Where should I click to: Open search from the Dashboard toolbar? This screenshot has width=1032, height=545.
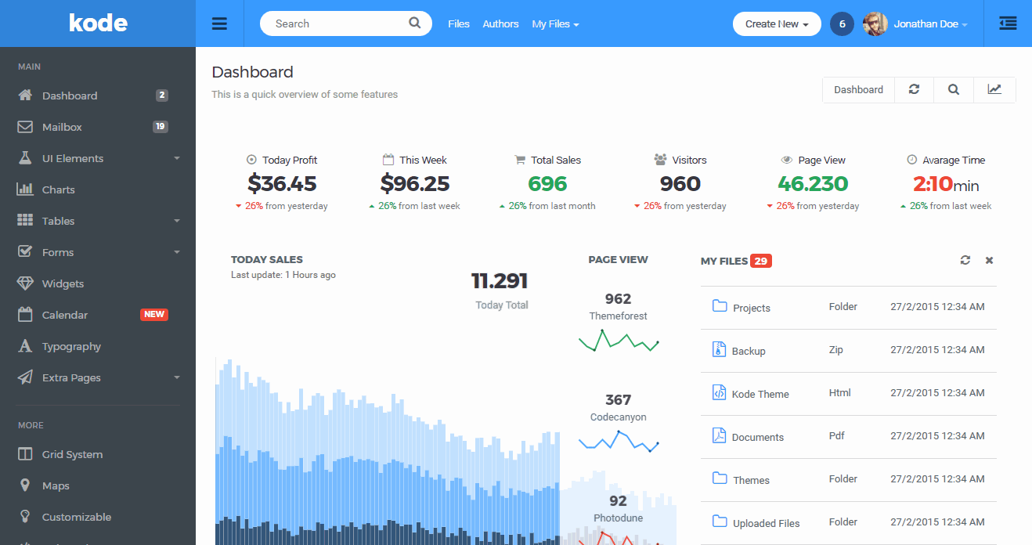click(x=953, y=89)
